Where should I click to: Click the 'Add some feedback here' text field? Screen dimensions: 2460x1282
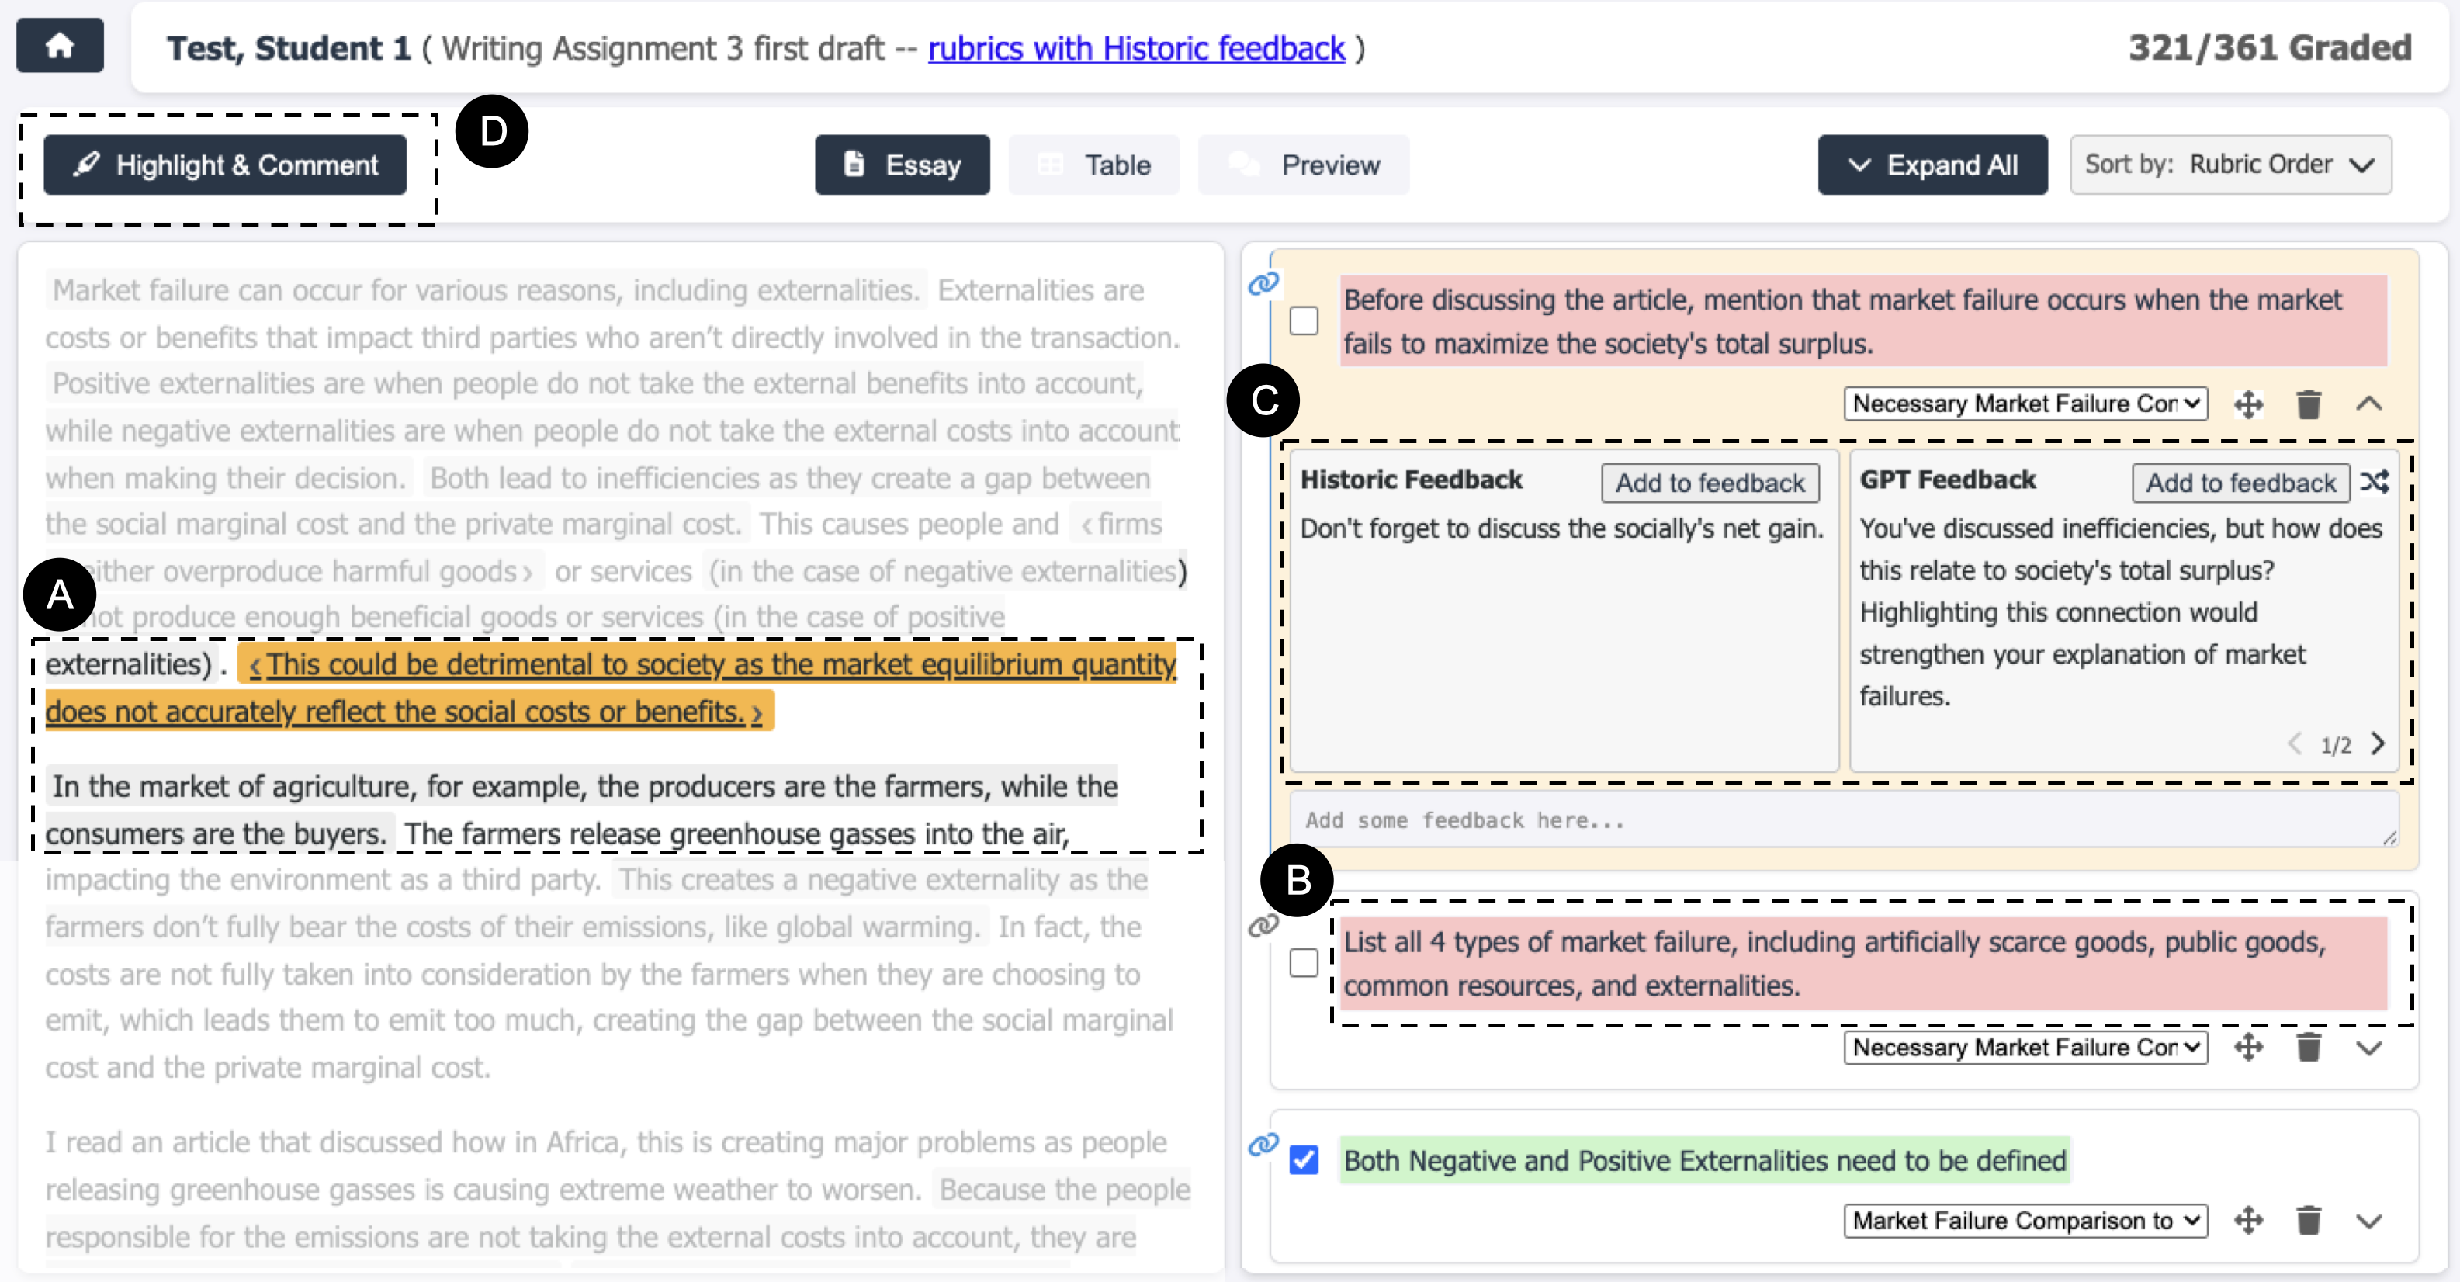point(1843,819)
